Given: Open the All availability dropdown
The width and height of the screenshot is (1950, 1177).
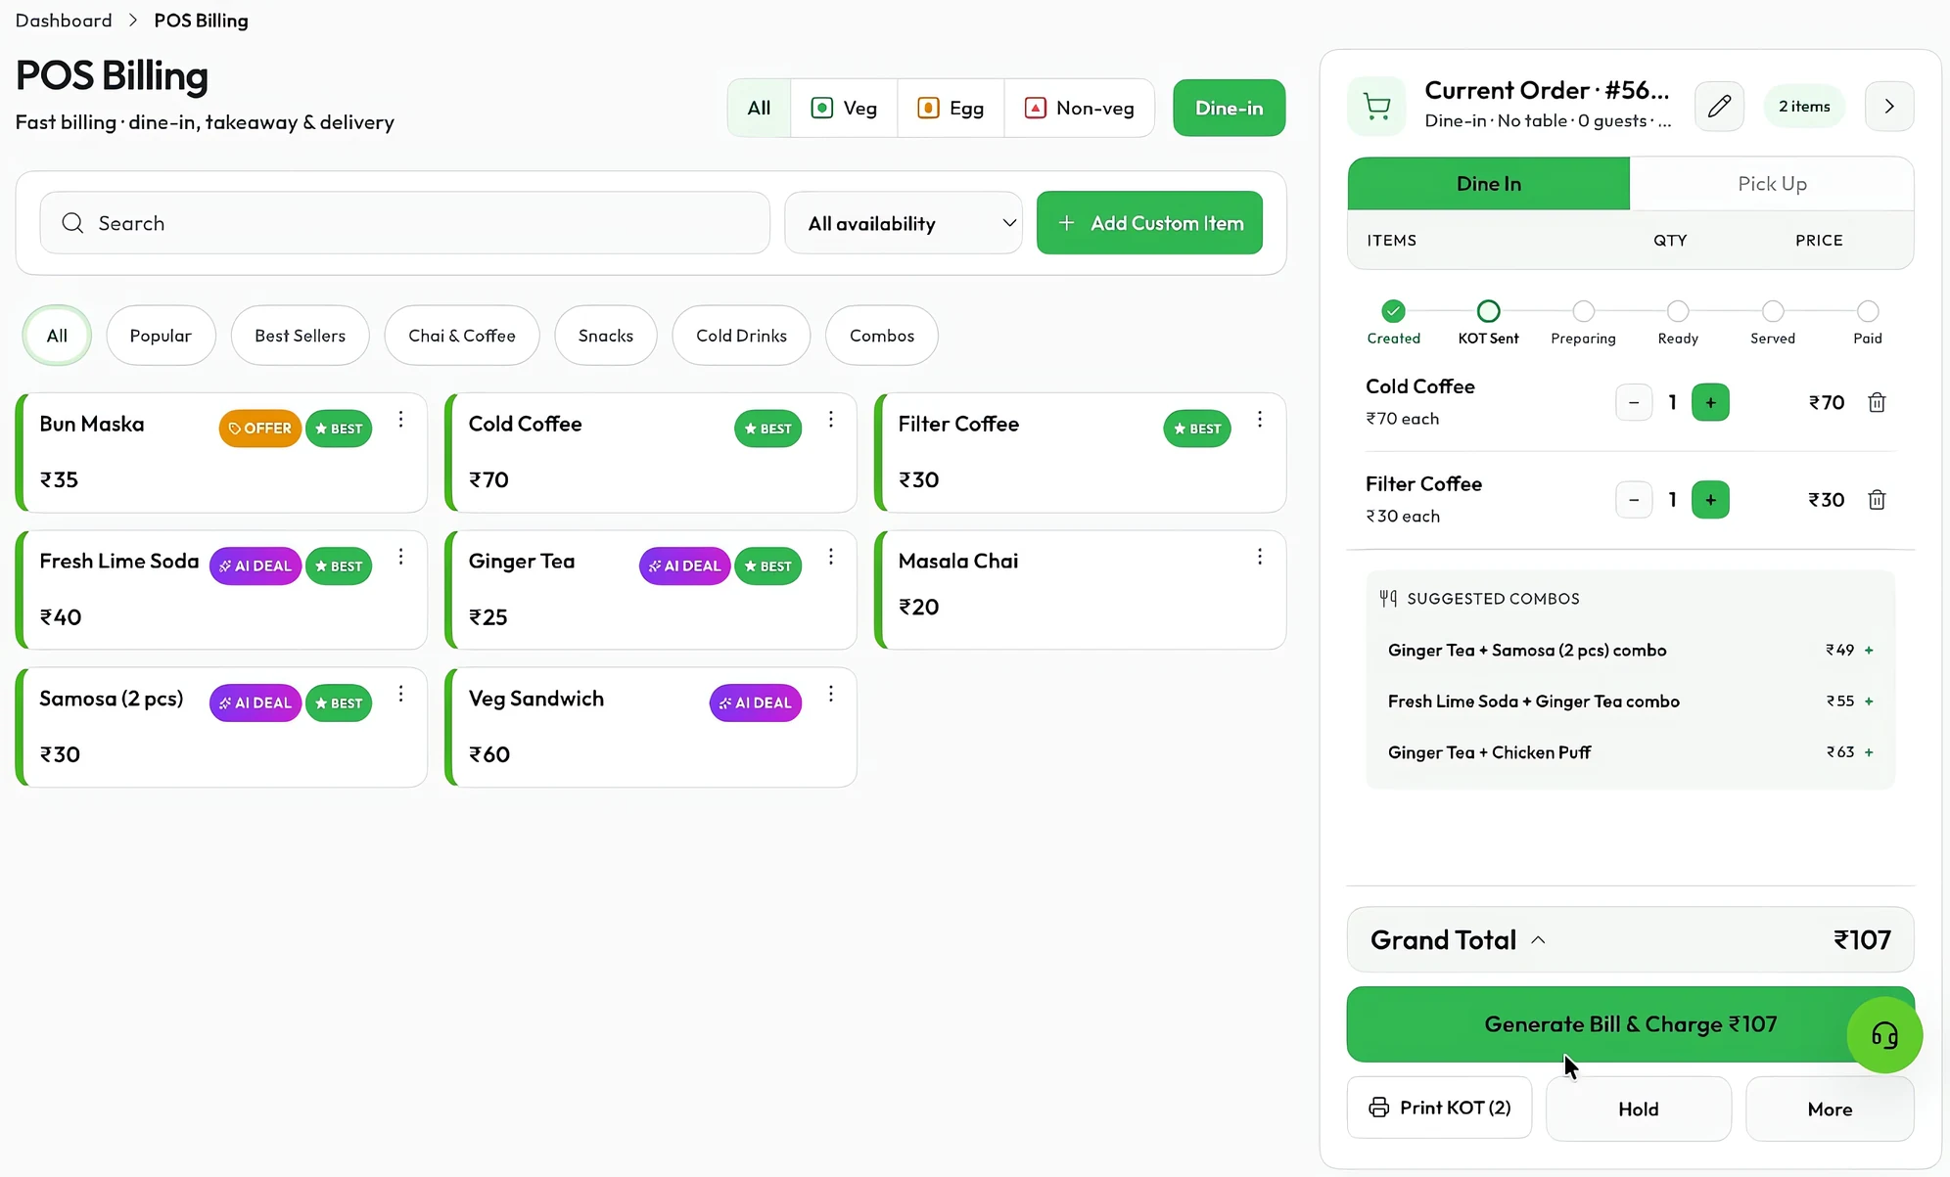Looking at the screenshot, I should [903, 223].
